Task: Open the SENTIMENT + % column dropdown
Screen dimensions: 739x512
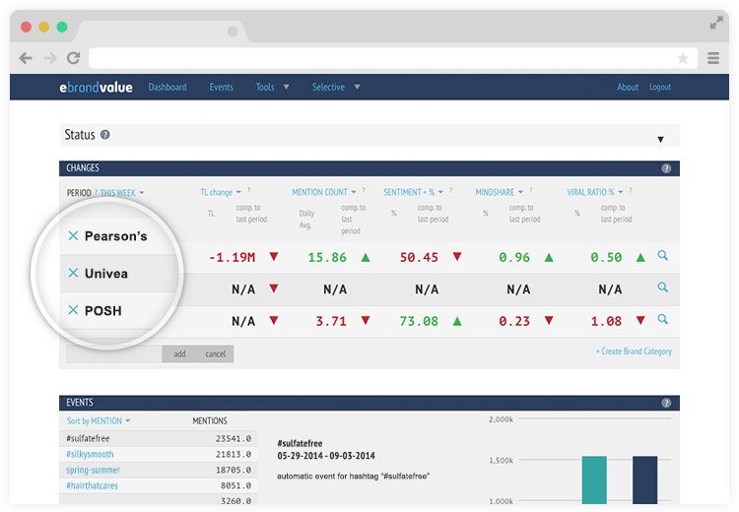Action: [413, 192]
